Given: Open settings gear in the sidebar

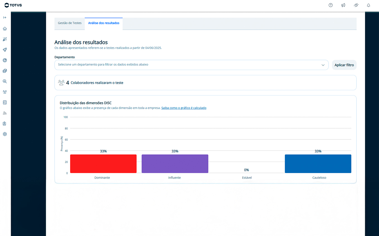Looking at the screenshot, I should (5, 134).
